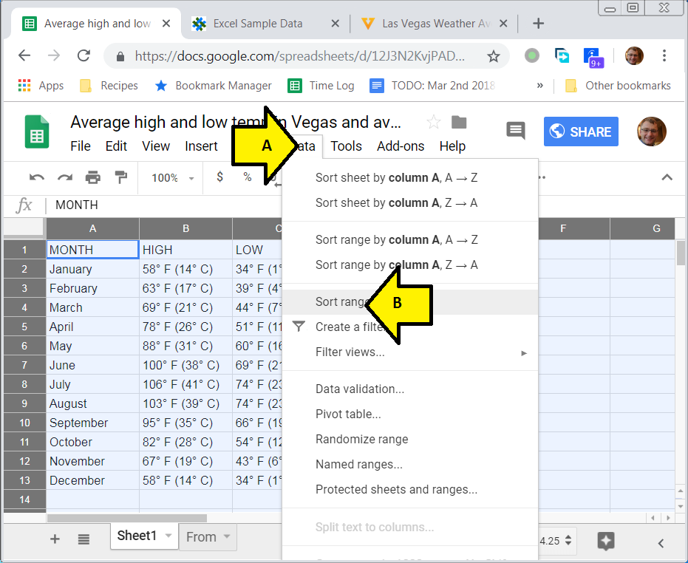Format the selection as currency

(x=219, y=177)
